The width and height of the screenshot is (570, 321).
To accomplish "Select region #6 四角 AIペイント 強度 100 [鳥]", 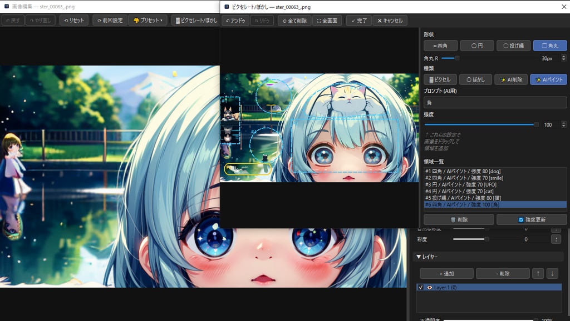I will (x=495, y=204).
